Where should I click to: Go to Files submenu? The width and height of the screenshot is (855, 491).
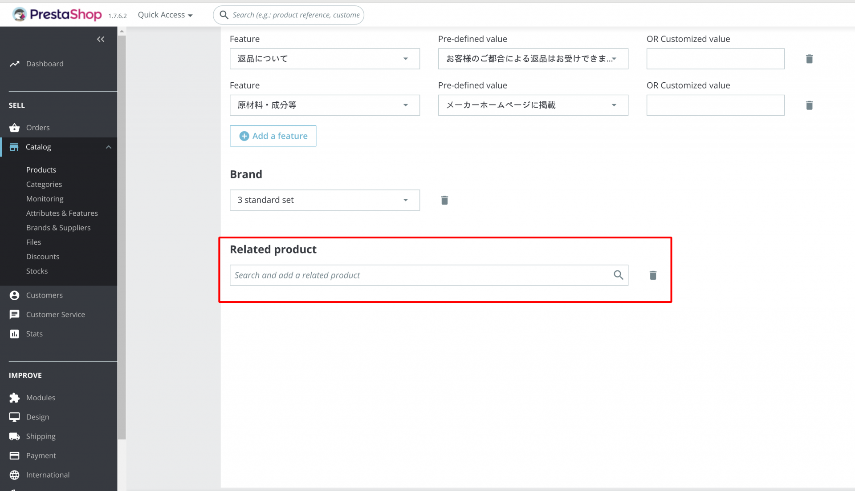coord(33,242)
